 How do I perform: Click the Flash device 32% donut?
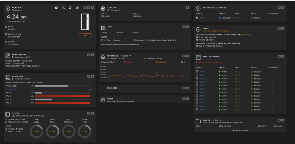click(53, 131)
